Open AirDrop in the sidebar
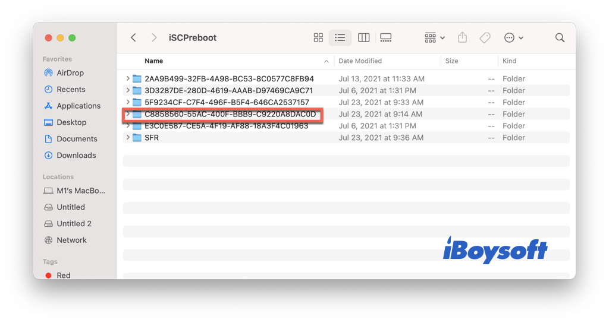 [x=70, y=73]
